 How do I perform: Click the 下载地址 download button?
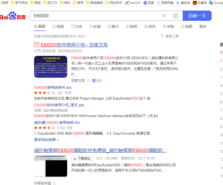(82, 158)
